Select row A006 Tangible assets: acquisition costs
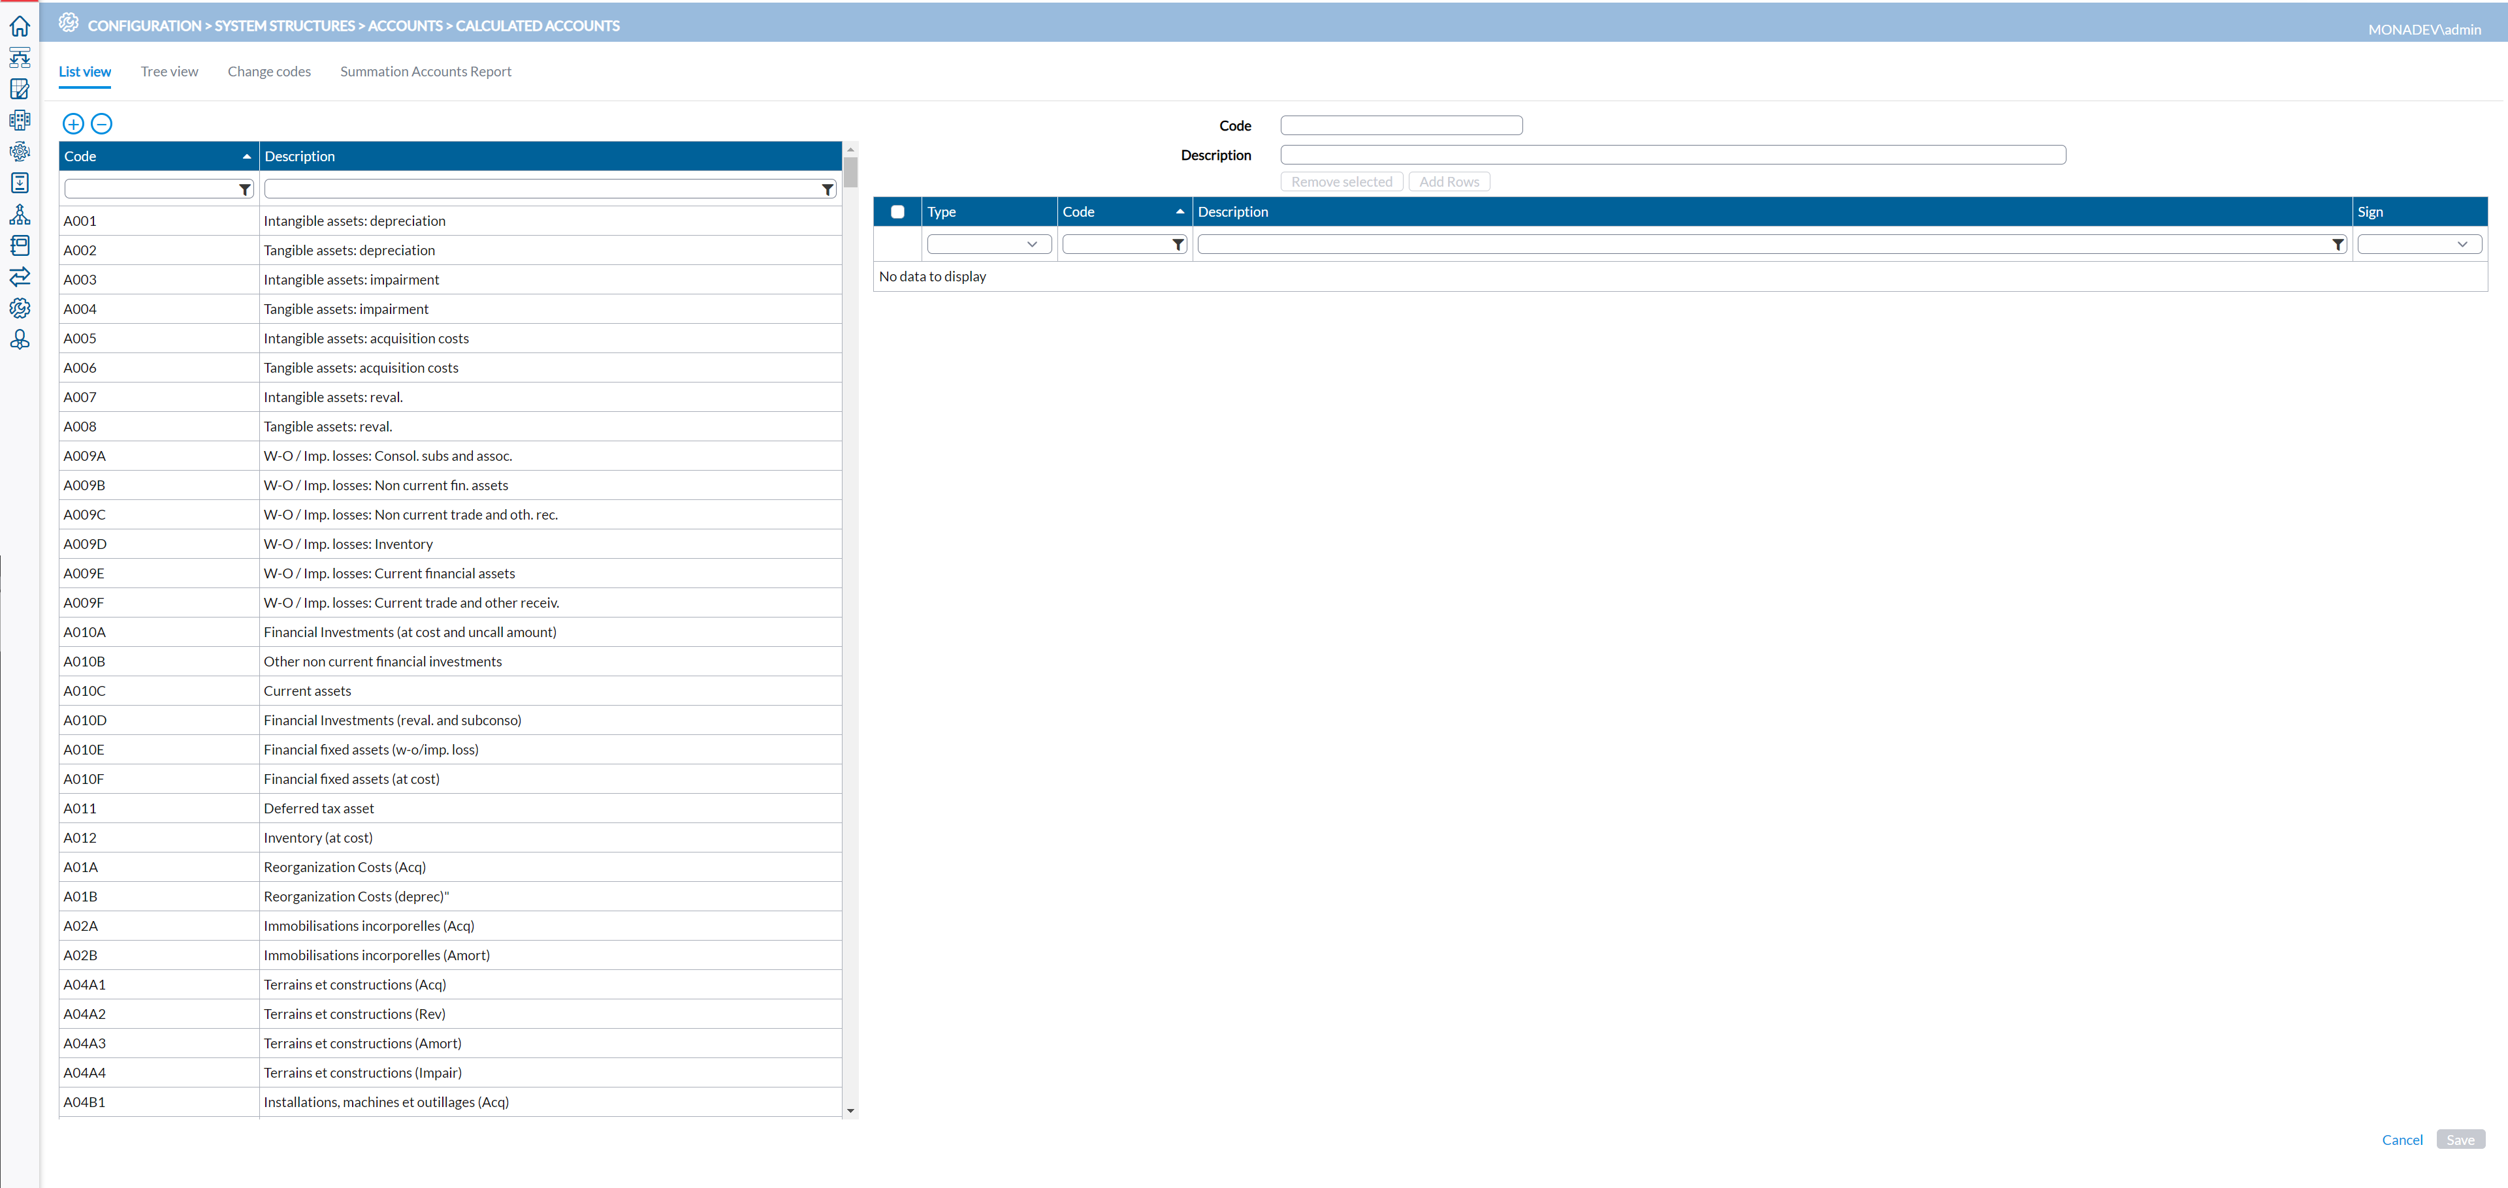The image size is (2508, 1188). pos(451,367)
